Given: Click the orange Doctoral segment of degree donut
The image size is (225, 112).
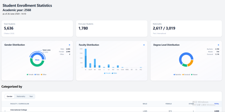Looking at the screenshot, I should coord(191,63).
